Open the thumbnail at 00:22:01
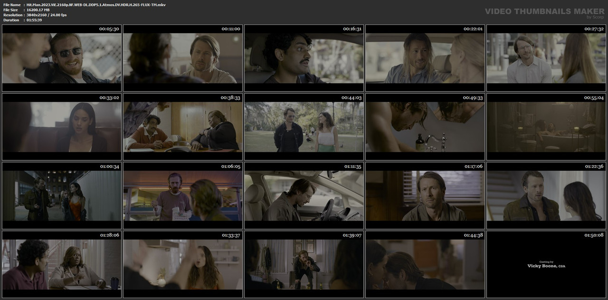The image size is (608, 300). (425, 58)
